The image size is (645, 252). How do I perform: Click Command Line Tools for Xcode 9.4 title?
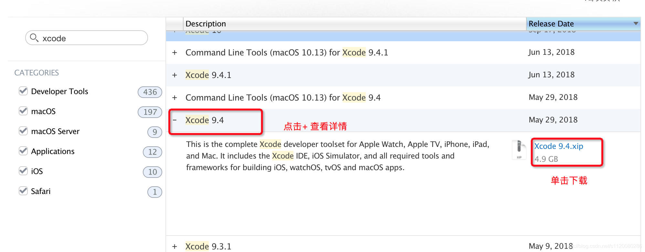point(283,98)
